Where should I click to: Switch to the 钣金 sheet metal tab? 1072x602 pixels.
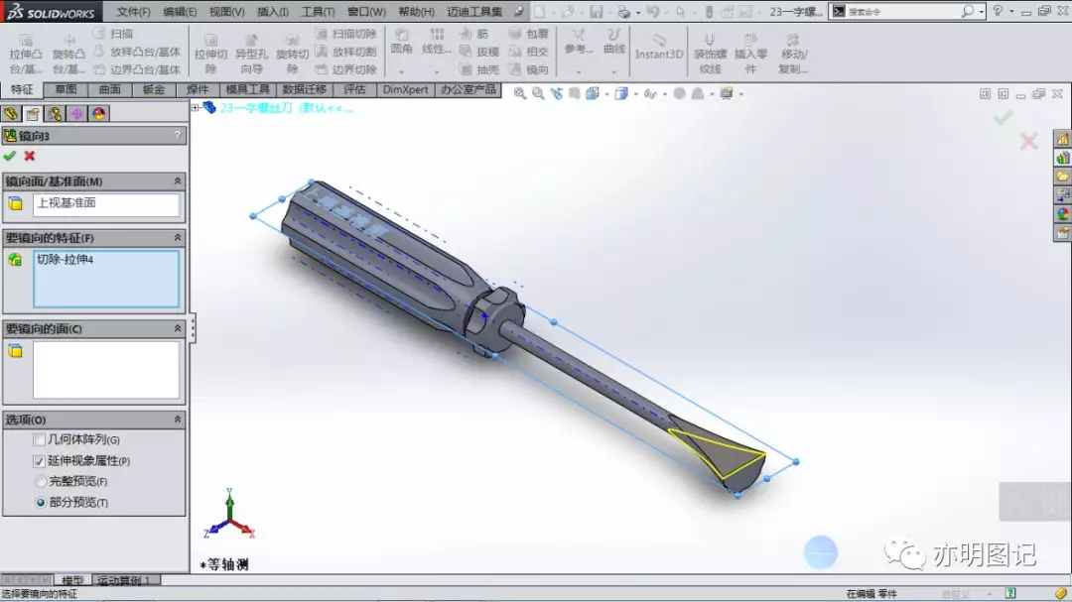click(153, 89)
